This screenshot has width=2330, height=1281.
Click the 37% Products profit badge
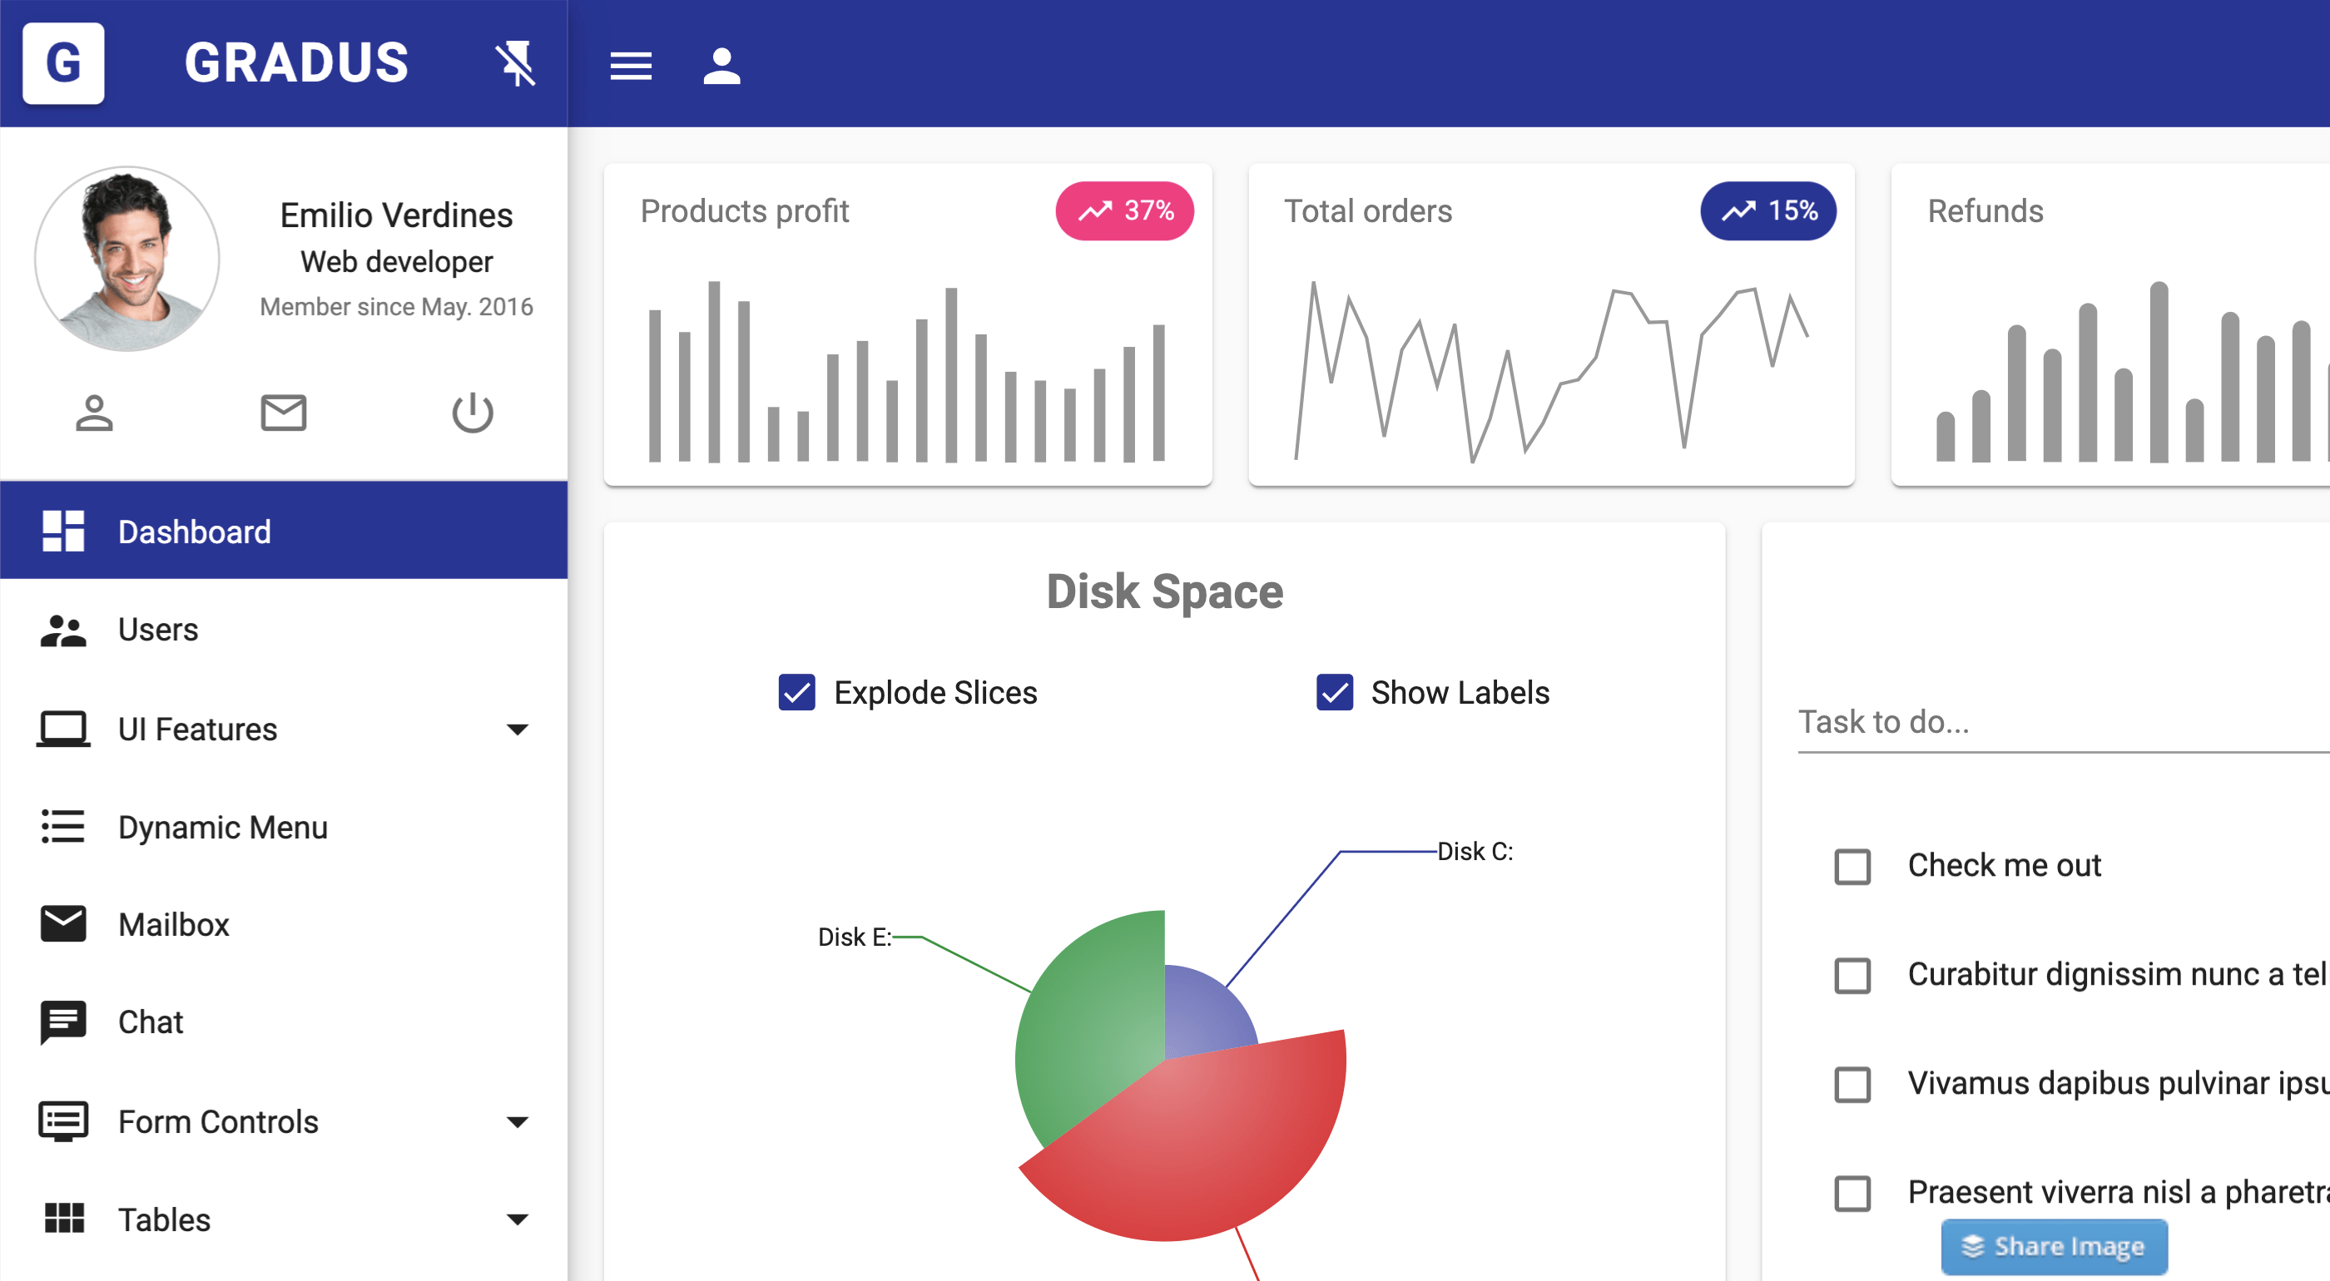1124,210
